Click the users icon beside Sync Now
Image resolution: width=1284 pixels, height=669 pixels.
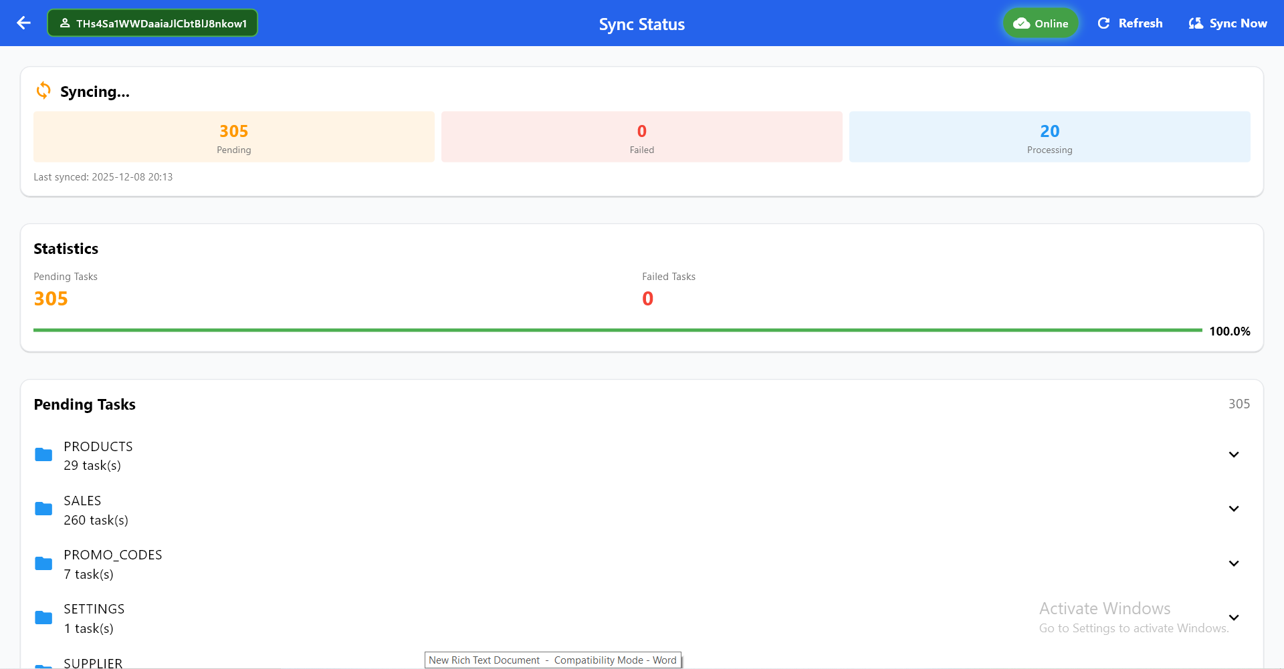(1196, 23)
